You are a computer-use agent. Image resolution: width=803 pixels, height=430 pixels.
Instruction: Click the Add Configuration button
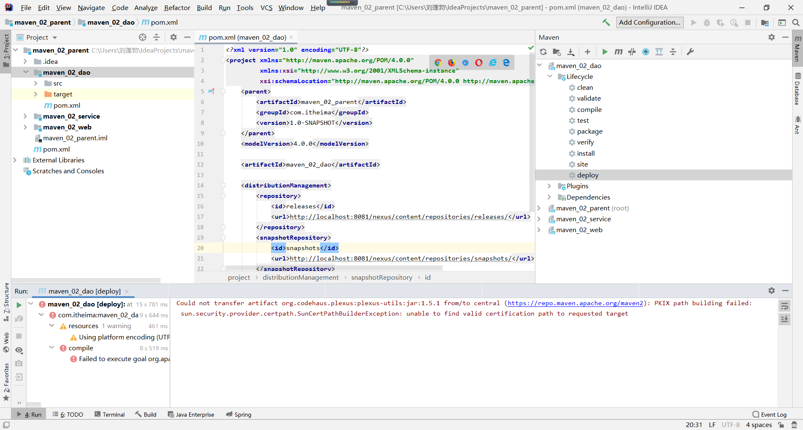(x=650, y=22)
